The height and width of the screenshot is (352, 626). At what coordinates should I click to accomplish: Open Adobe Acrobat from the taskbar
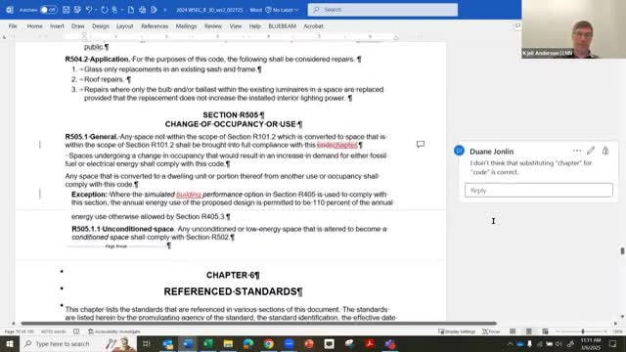(x=370, y=343)
